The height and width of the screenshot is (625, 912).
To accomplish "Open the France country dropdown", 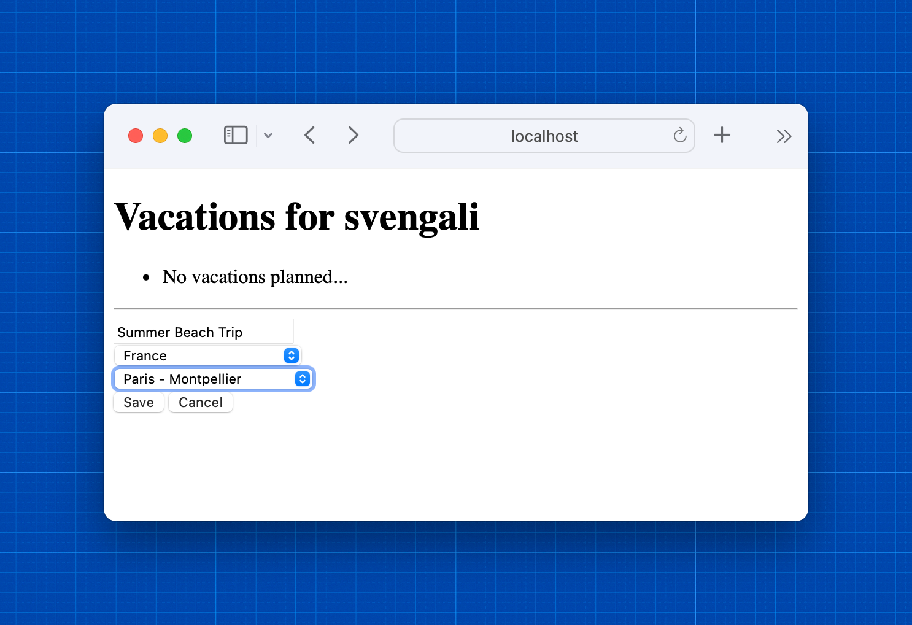I will point(207,355).
